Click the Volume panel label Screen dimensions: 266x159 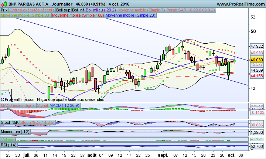tap(8, 140)
